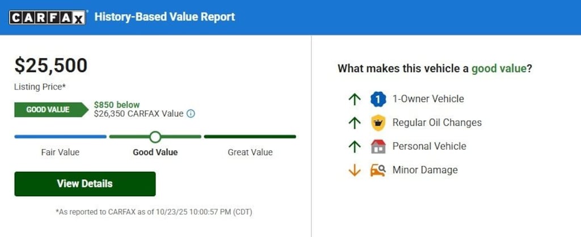The width and height of the screenshot is (581, 237).
Task: Click the $25,500 listing price
Action: [x=51, y=66]
